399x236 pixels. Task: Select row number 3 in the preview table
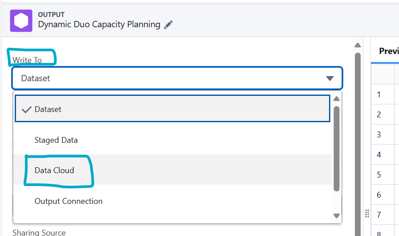point(379,135)
